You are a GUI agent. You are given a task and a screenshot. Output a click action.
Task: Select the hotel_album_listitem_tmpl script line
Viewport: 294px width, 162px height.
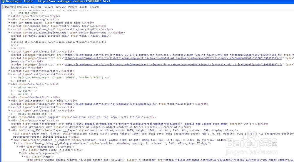(61, 36)
